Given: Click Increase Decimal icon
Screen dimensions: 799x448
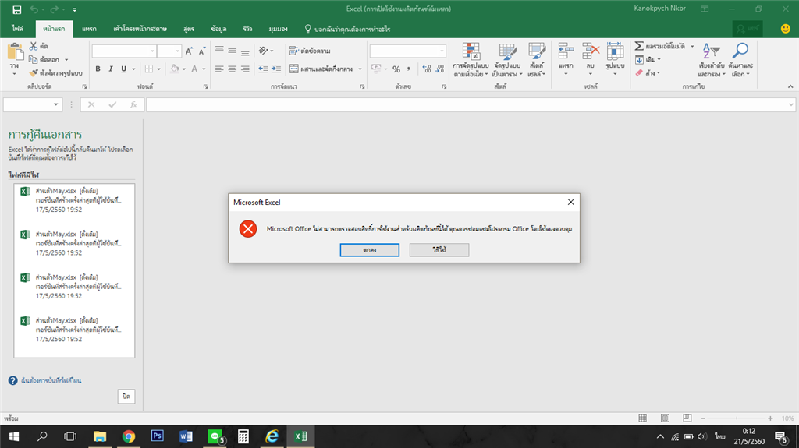Looking at the screenshot, I should click(427, 69).
